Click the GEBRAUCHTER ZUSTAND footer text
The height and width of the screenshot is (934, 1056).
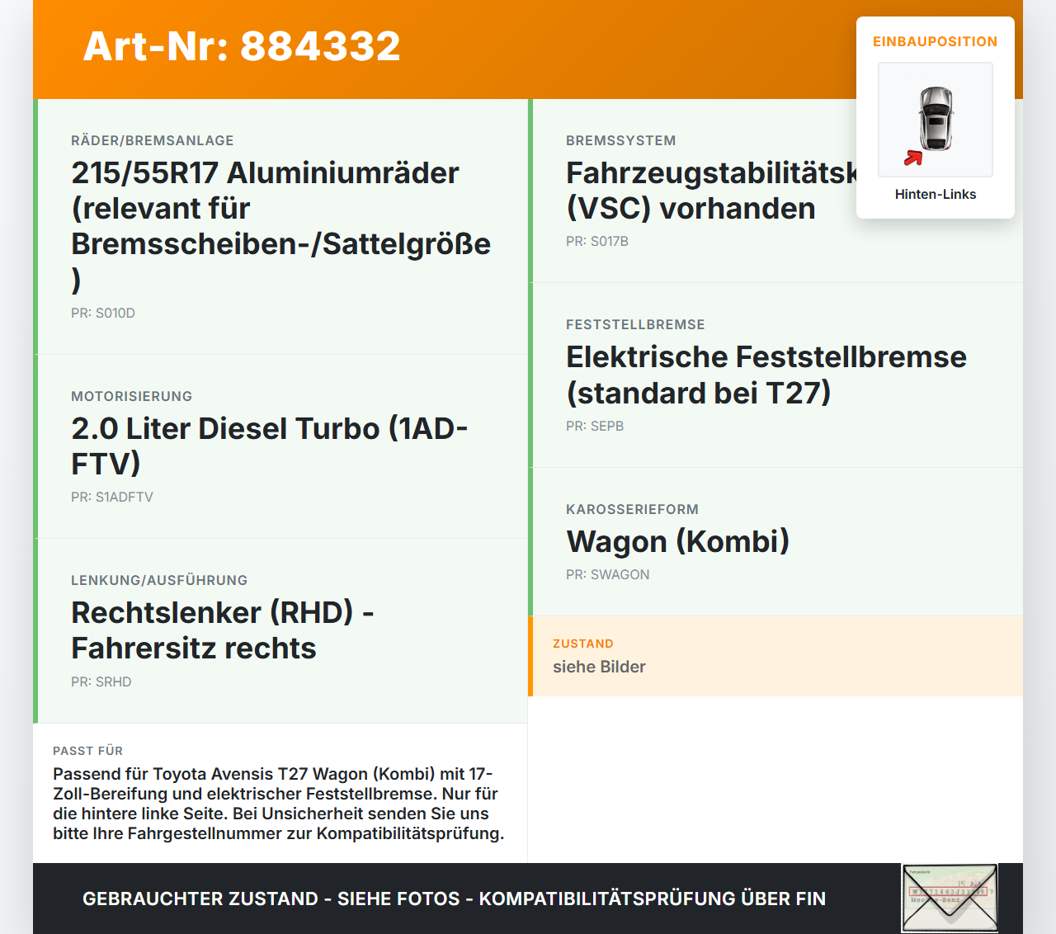[x=454, y=899]
